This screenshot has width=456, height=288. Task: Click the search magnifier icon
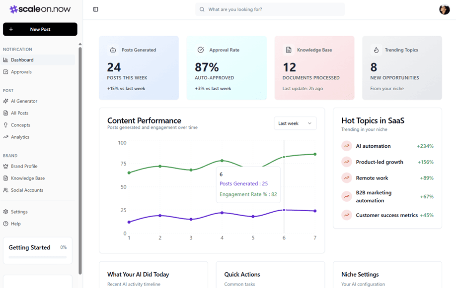click(202, 9)
